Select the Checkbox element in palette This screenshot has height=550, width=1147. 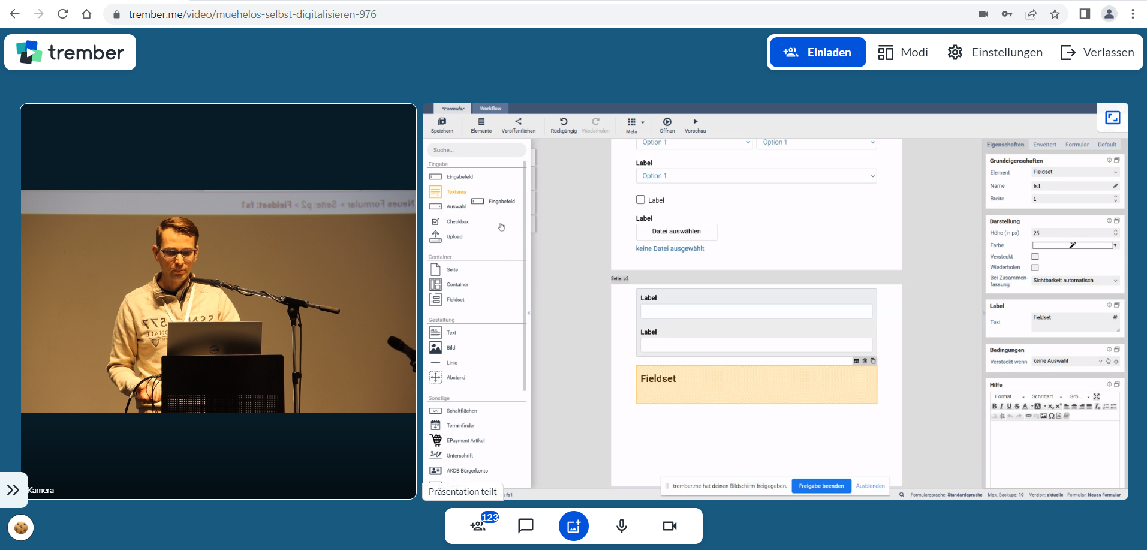click(450, 221)
